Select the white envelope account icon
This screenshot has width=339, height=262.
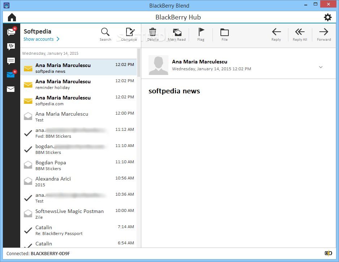(x=11, y=89)
